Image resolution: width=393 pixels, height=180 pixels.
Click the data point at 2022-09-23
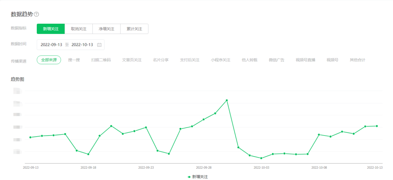pyautogui.click(x=146, y=127)
